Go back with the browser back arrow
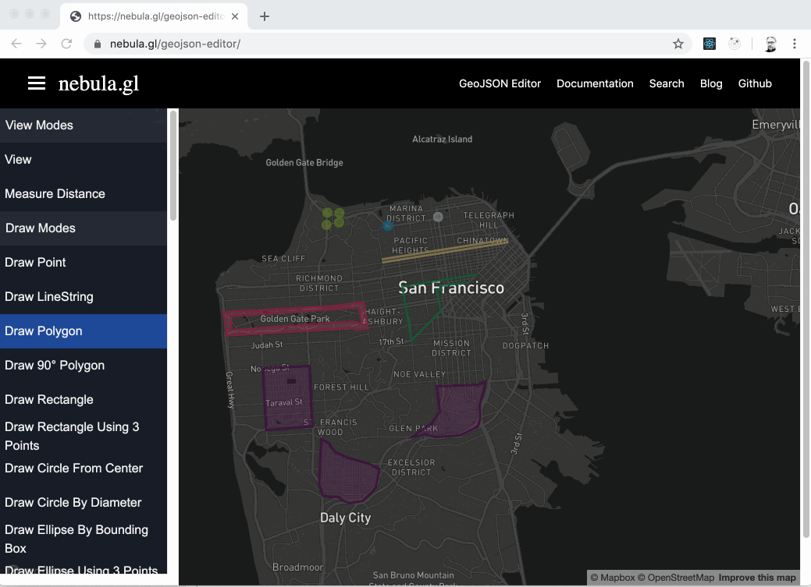Viewport: 811px width, 587px height. click(16, 44)
